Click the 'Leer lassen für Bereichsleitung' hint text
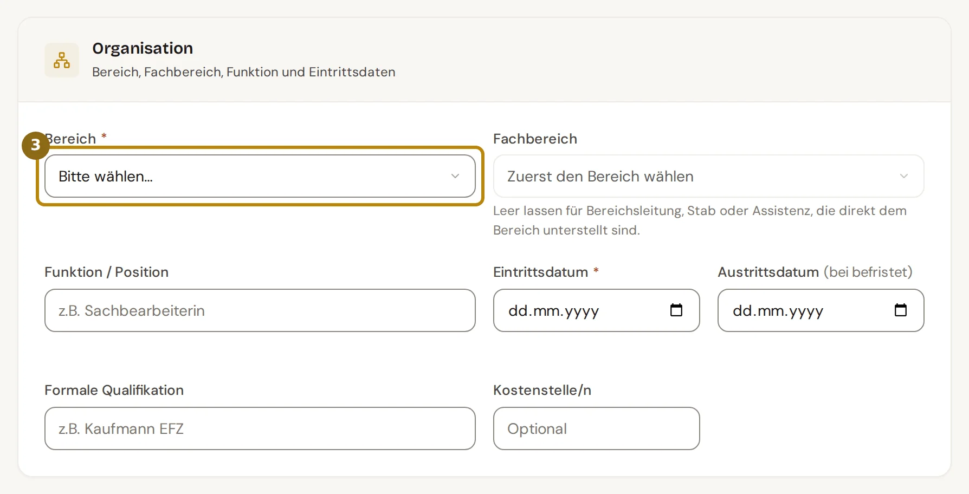The height and width of the screenshot is (494, 969). tap(700, 220)
